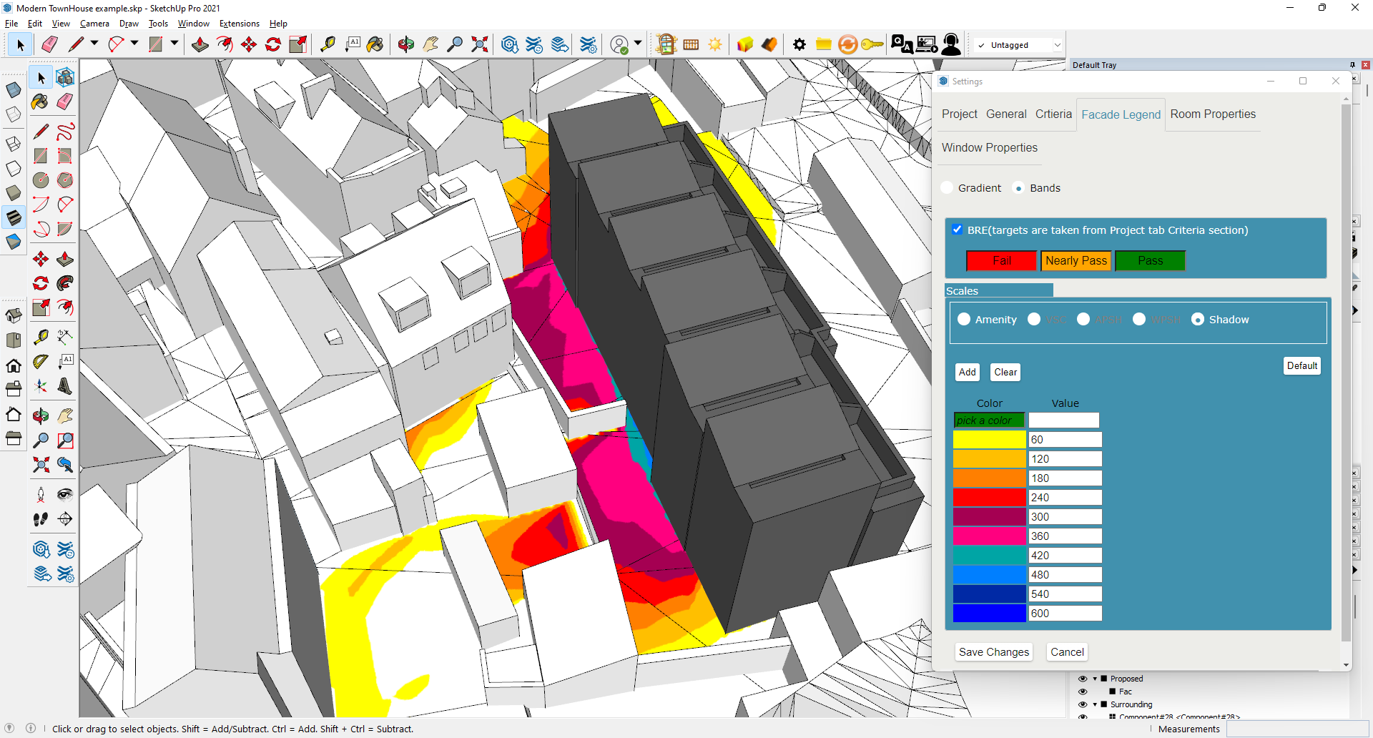The image size is (1373, 738).
Task: Toggle the Shadows sun icon in the toolbar
Action: (x=715, y=44)
